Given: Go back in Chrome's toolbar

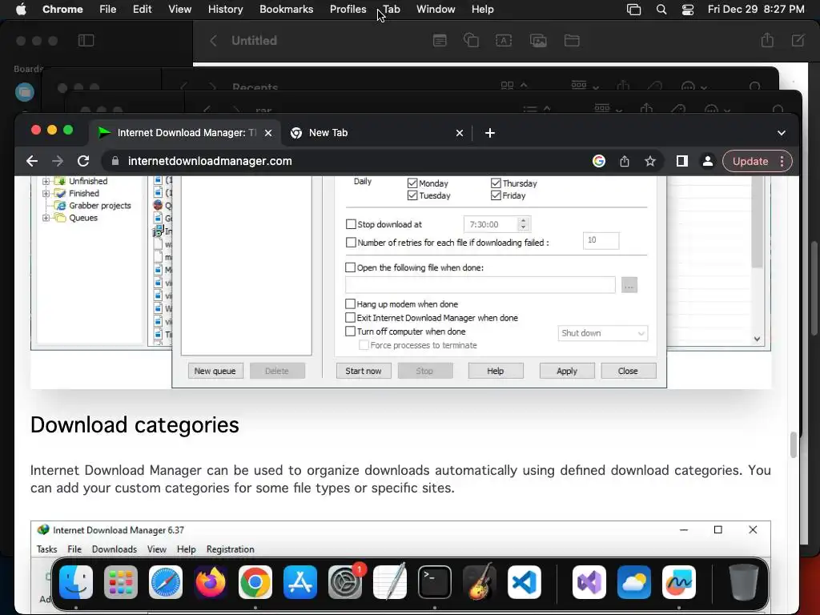Looking at the screenshot, I should pos(32,161).
